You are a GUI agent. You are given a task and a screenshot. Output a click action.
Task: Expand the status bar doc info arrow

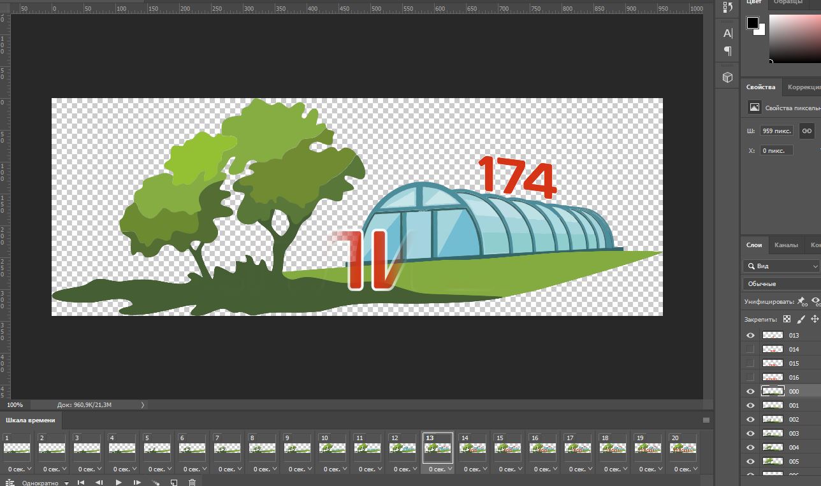143,404
